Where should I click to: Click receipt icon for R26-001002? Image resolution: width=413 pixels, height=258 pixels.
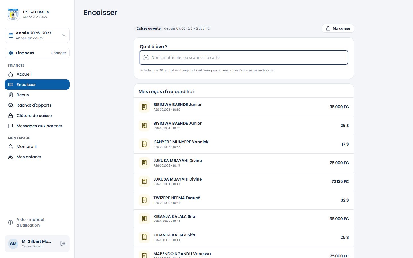pos(144,163)
